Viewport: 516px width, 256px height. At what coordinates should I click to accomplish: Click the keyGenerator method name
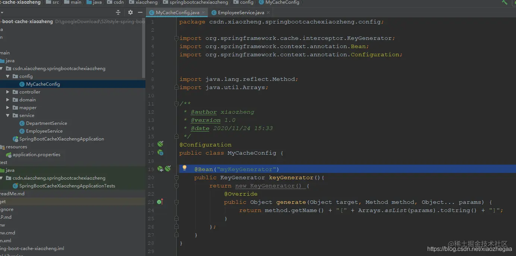(291, 177)
